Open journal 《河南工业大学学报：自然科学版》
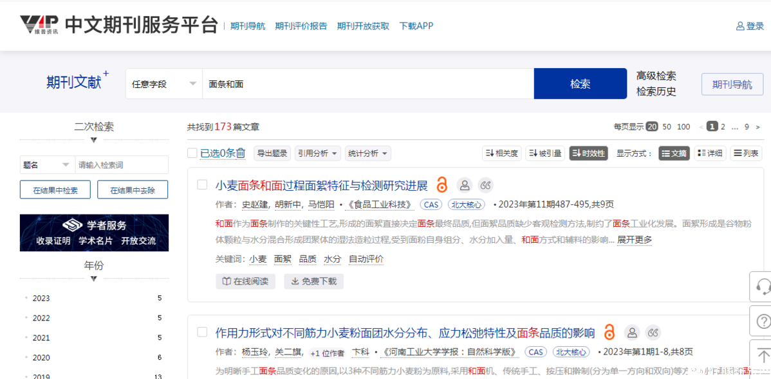The image size is (771, 379). 450,353
